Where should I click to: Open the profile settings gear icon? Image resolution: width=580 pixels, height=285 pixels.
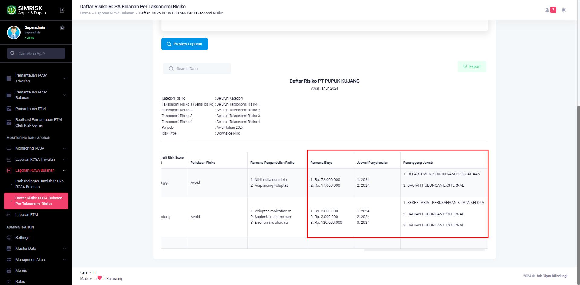pyautogui.click(x=62, y=28)
